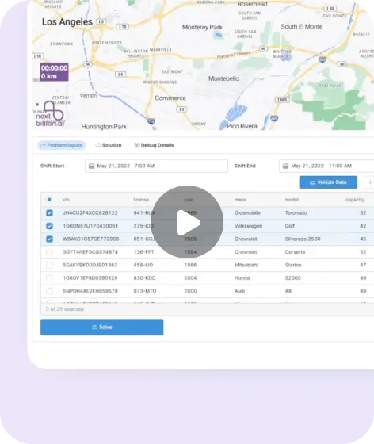
Task: Click the purple timer and distance badge
Action: 54,72
